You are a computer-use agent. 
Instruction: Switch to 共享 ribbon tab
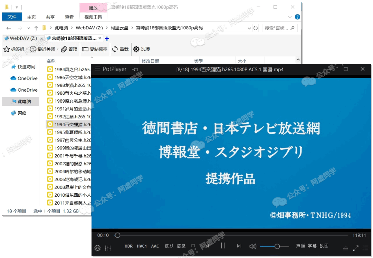click(x=50, y=17)
